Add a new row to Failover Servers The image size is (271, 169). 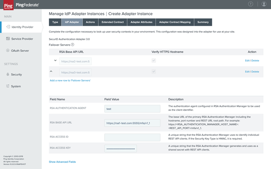(70, 80)
